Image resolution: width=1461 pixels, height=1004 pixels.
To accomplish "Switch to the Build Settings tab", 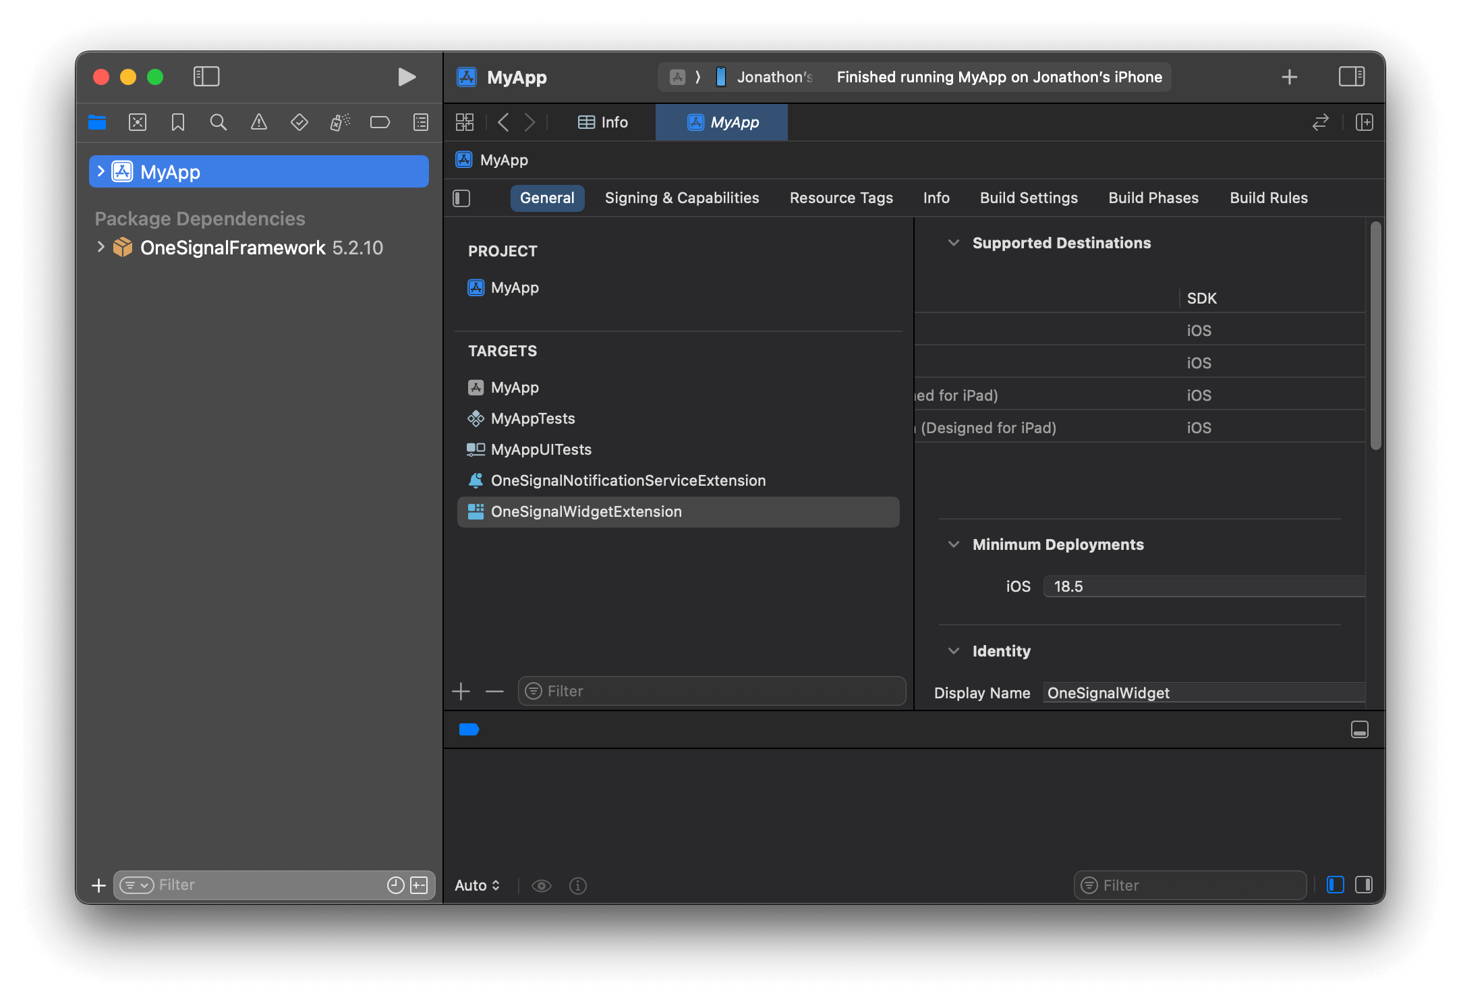I will point(1029,198).
